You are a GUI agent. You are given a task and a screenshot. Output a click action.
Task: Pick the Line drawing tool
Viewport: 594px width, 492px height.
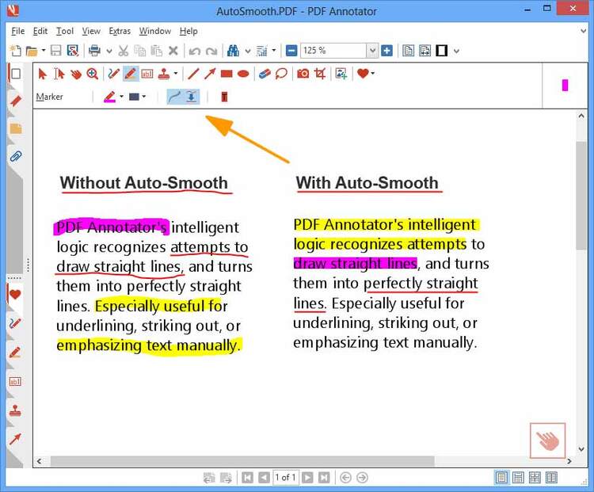[193, 74]
